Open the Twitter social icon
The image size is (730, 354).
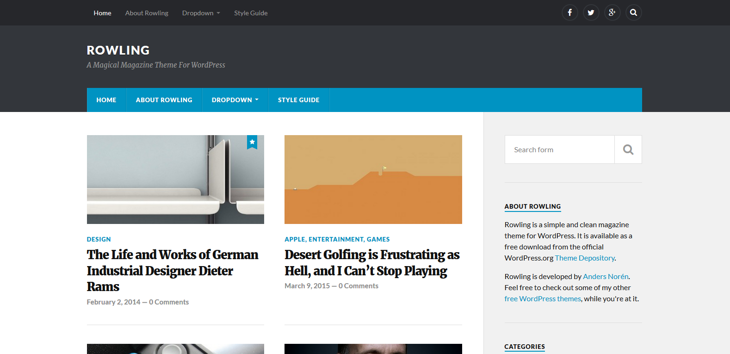591,12
